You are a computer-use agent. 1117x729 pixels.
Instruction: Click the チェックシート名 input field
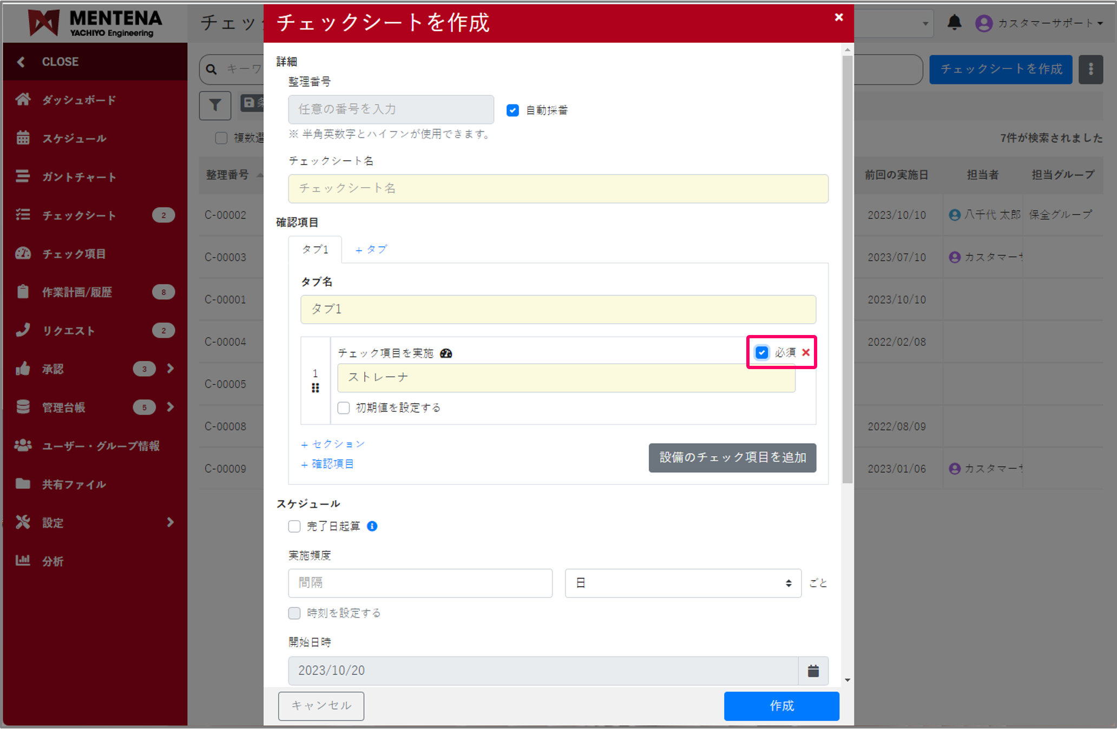tap(557, 189)
